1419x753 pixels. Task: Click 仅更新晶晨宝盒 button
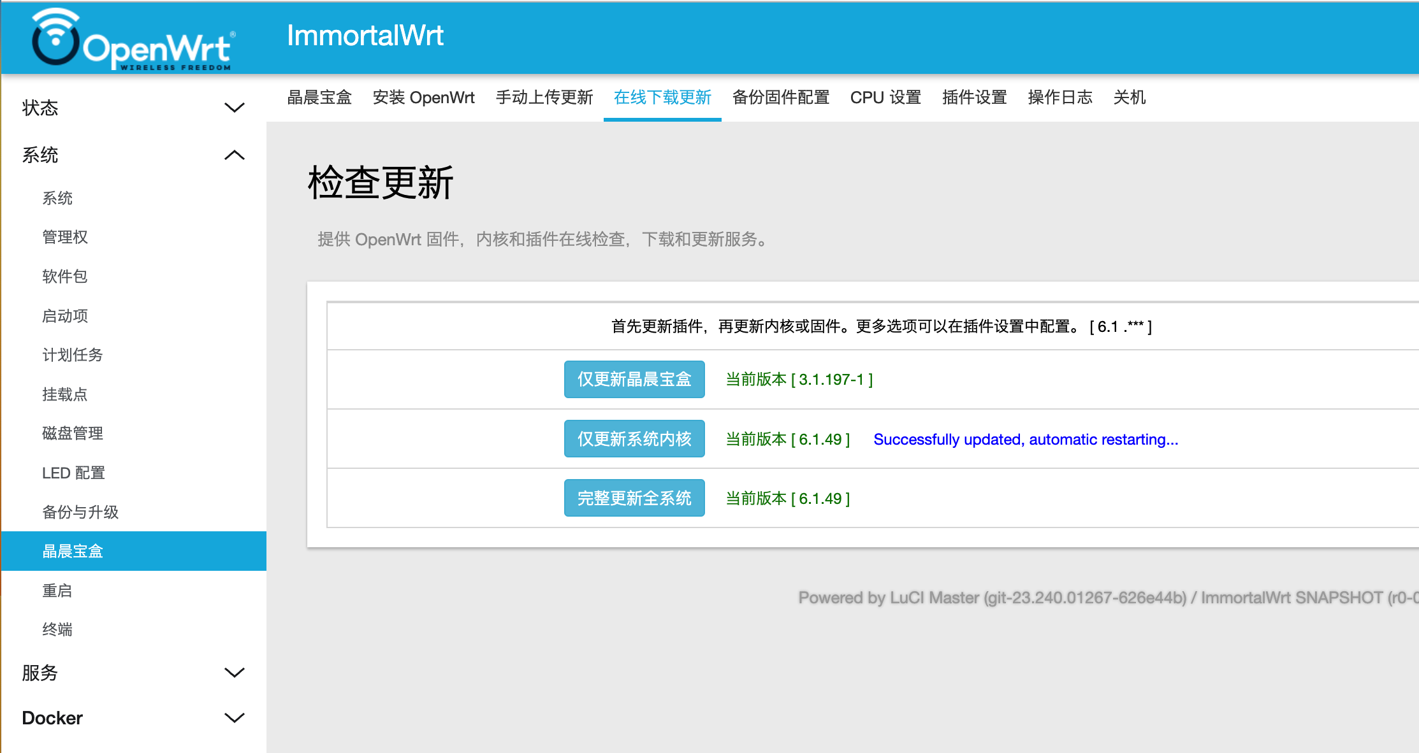tap(634, 379)
